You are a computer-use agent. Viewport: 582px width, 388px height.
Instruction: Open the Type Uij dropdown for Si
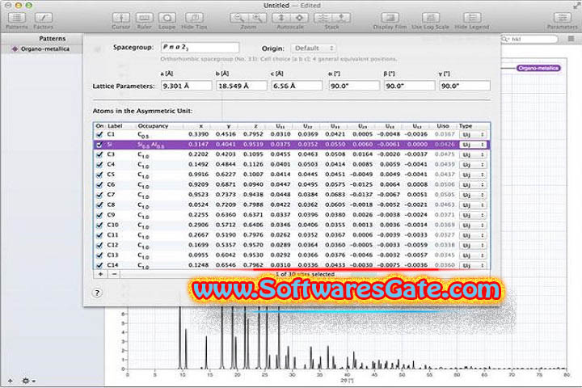pyautogui.click(x=473, y=145)
